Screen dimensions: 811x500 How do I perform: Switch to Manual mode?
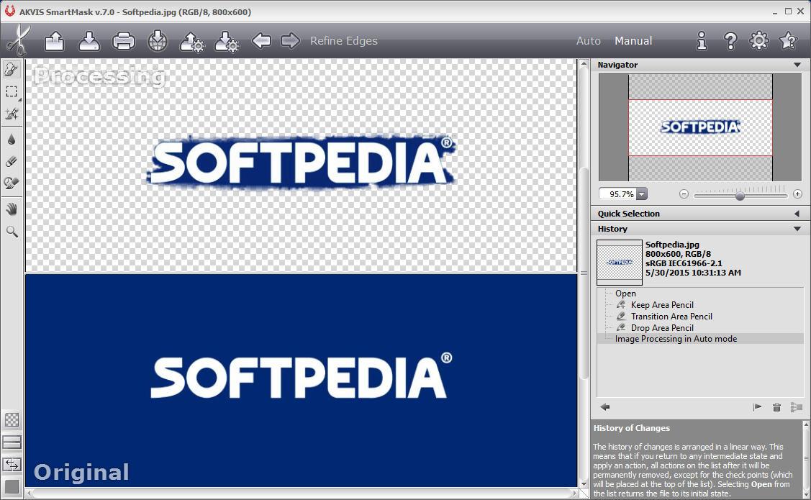click(x=633, y=41)
